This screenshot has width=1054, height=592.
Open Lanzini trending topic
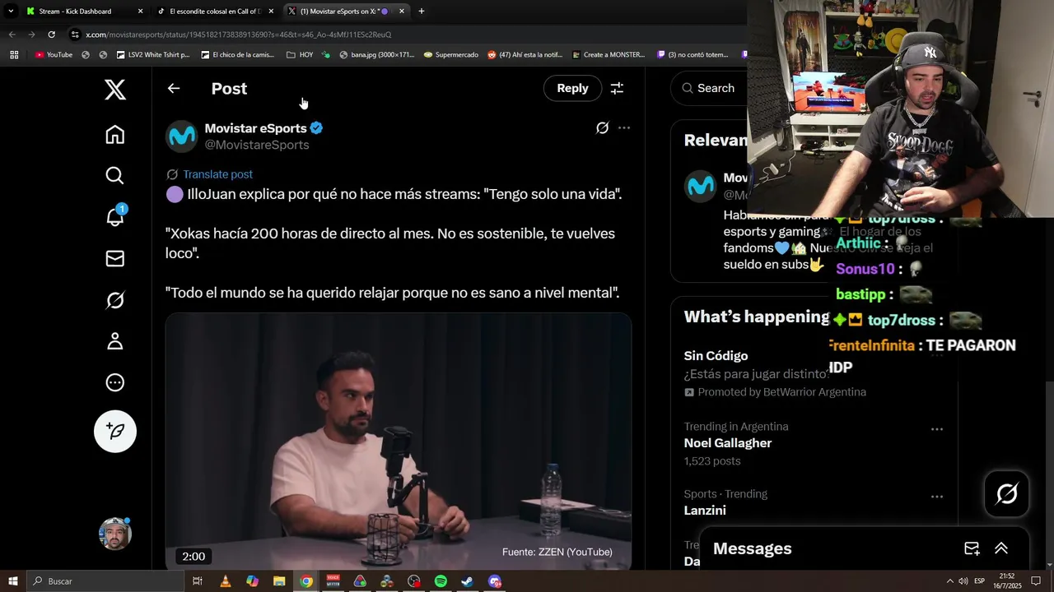[705, 511]
